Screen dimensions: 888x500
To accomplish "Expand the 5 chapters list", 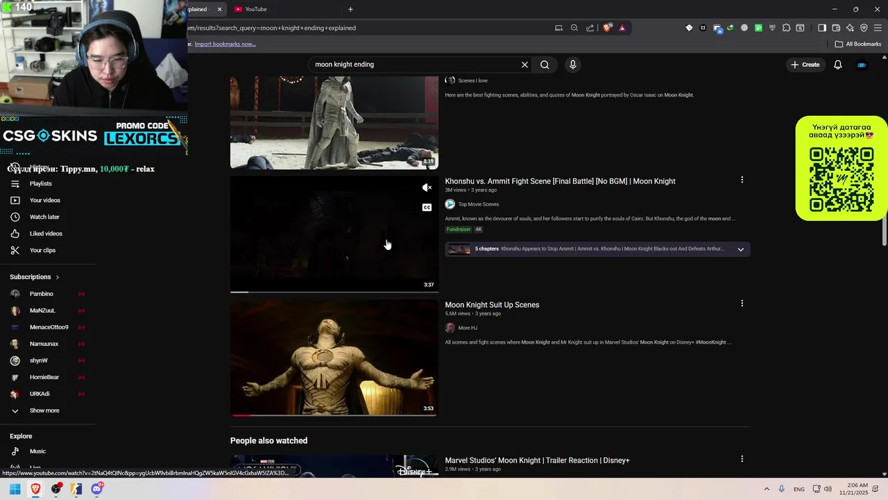I will click(740, 249).
